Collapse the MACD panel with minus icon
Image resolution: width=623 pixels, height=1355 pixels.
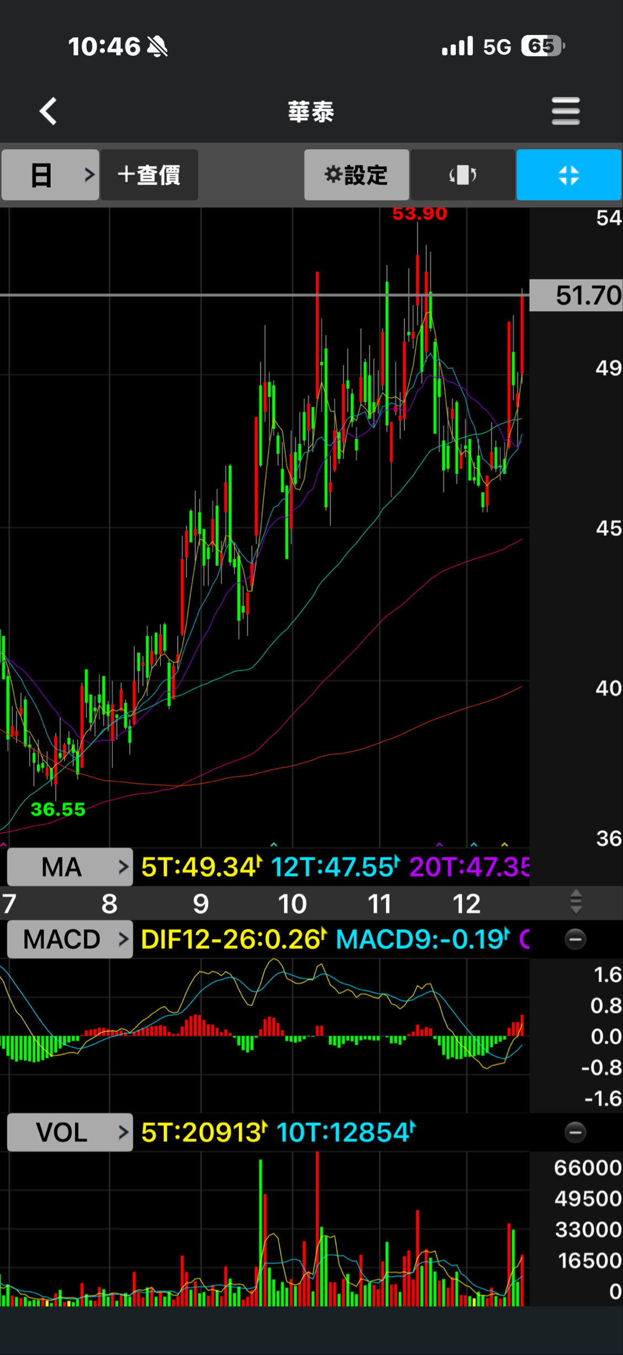pyautogui.click(x=575, y=939)
